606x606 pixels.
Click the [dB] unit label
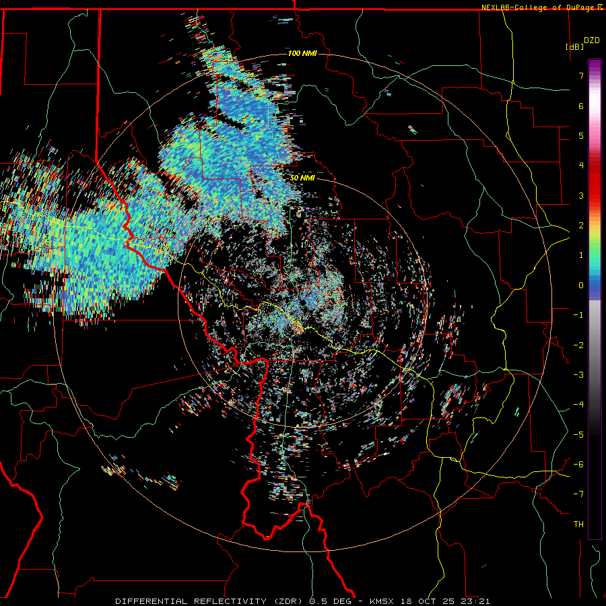[x=574, y=46]
